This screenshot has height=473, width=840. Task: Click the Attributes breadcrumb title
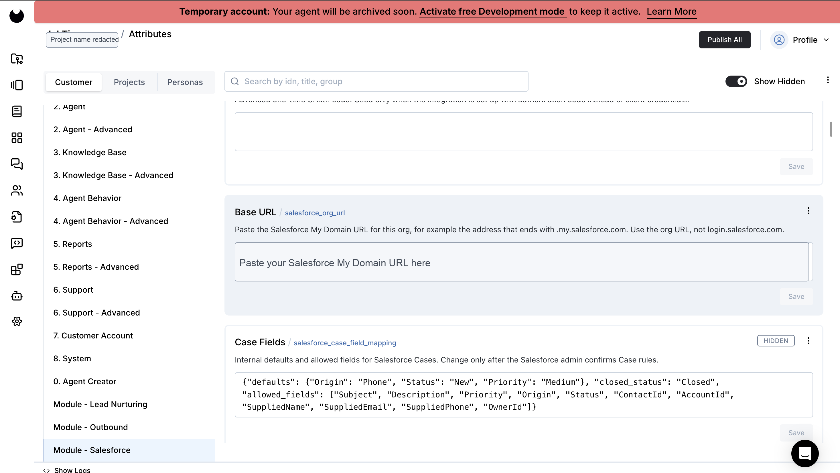pyautogui.click(x=150, y=34)
